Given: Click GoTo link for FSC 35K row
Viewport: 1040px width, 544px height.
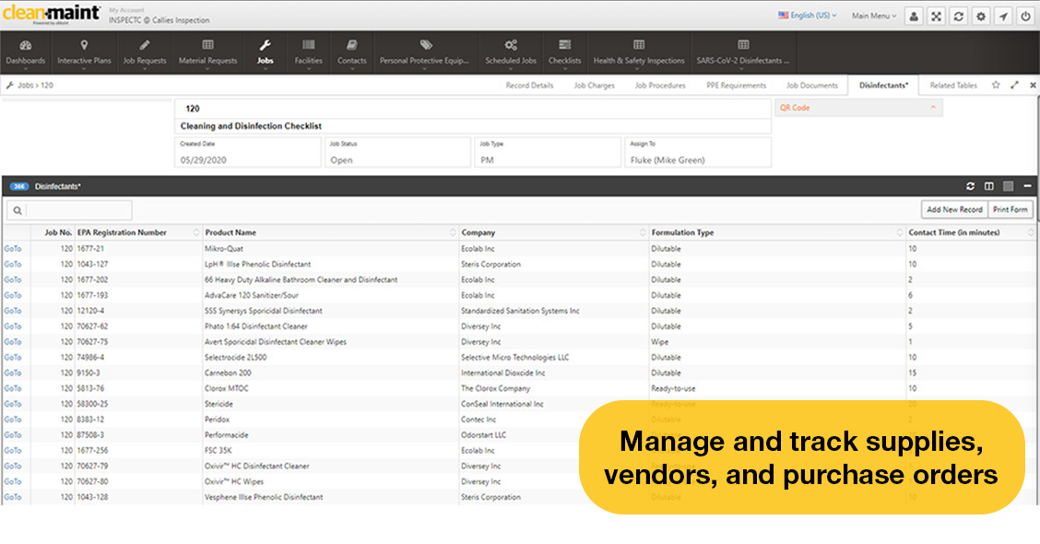Looking at the screenshot, I should coord(13,451).
